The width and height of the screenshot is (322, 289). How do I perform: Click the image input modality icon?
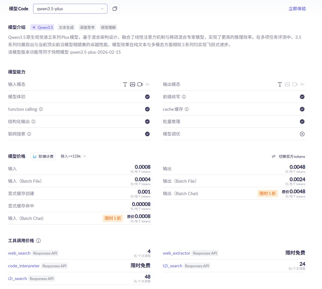(x=133, y=84)
